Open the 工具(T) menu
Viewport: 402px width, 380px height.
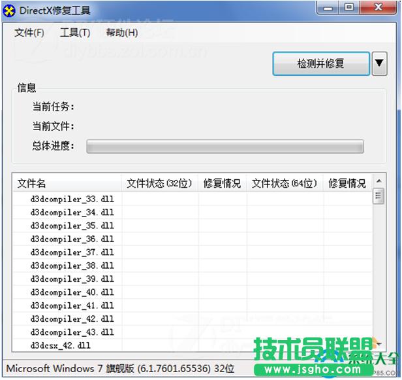click(75, 33)
